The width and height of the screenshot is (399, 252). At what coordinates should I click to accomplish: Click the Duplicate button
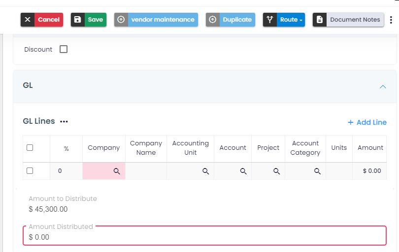[231, 20]
